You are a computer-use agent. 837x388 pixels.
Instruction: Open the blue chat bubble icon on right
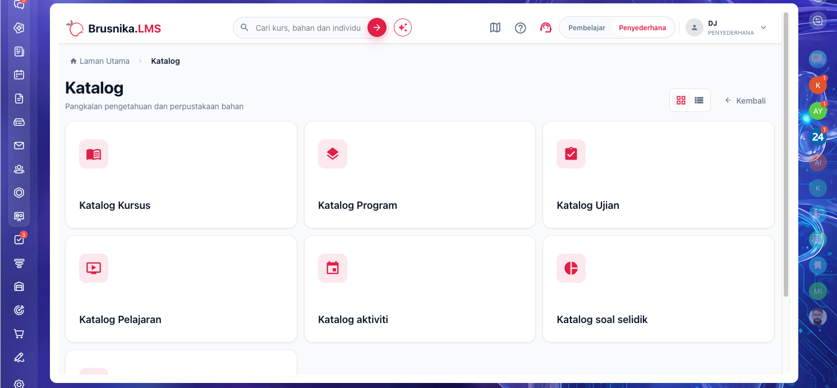pyautogui.click(x=818, y=59)
